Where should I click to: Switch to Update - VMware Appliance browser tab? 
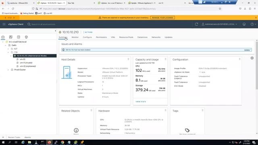pyautogui.click(x=142, y=3)
